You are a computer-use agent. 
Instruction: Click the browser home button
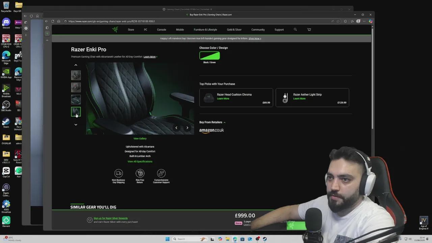coord(59,21)
